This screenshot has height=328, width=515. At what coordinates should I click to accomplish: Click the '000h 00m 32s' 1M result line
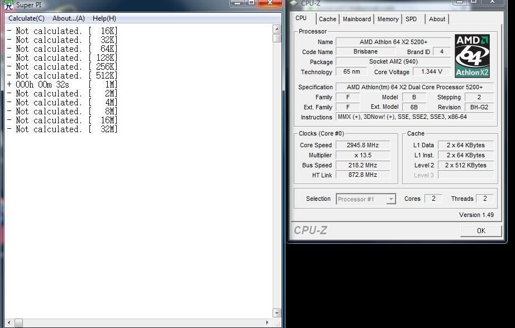[62, 85]
